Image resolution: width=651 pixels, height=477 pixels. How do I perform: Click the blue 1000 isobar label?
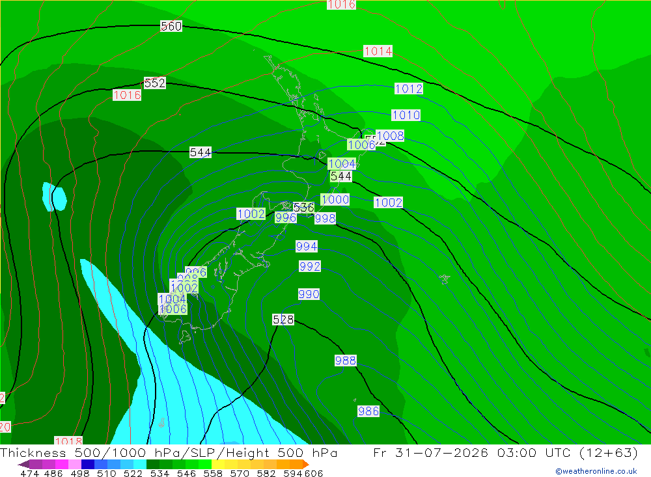point(335,200)
